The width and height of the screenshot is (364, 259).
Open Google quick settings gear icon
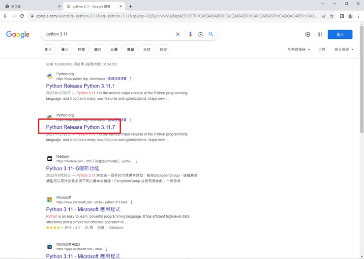click(308, 34)
